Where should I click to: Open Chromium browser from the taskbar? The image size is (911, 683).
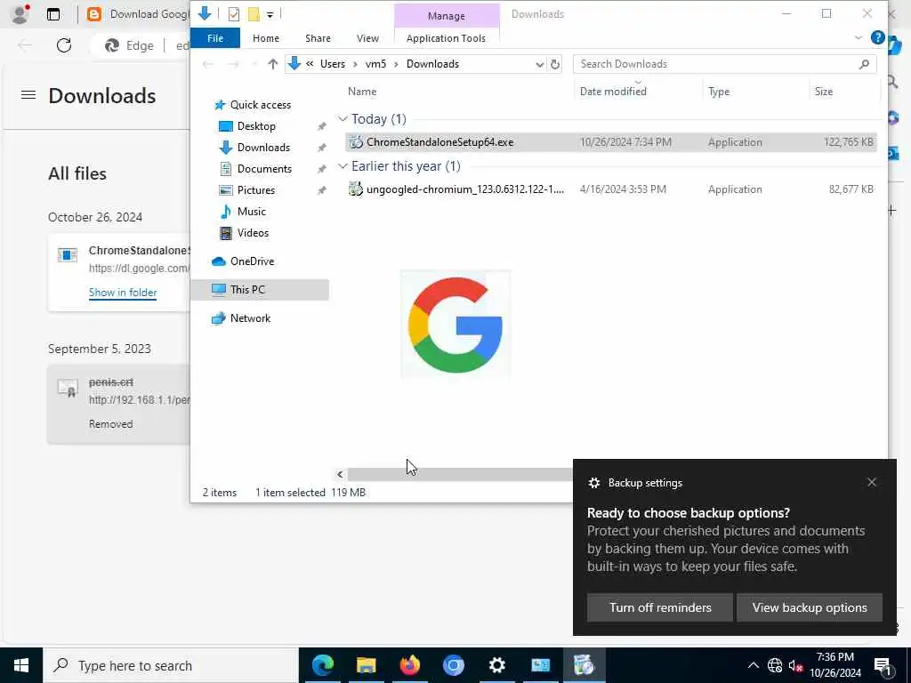[453, 665]
